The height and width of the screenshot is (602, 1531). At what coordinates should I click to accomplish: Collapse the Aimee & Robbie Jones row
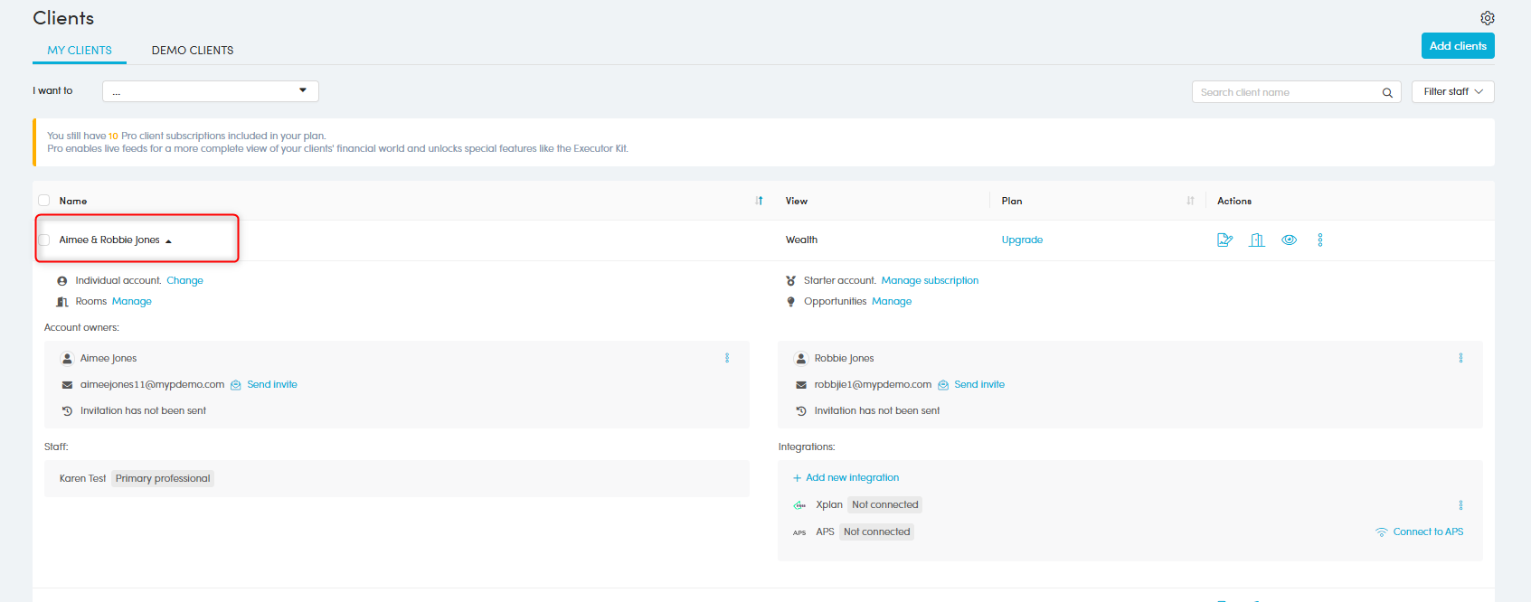point(168,240)
